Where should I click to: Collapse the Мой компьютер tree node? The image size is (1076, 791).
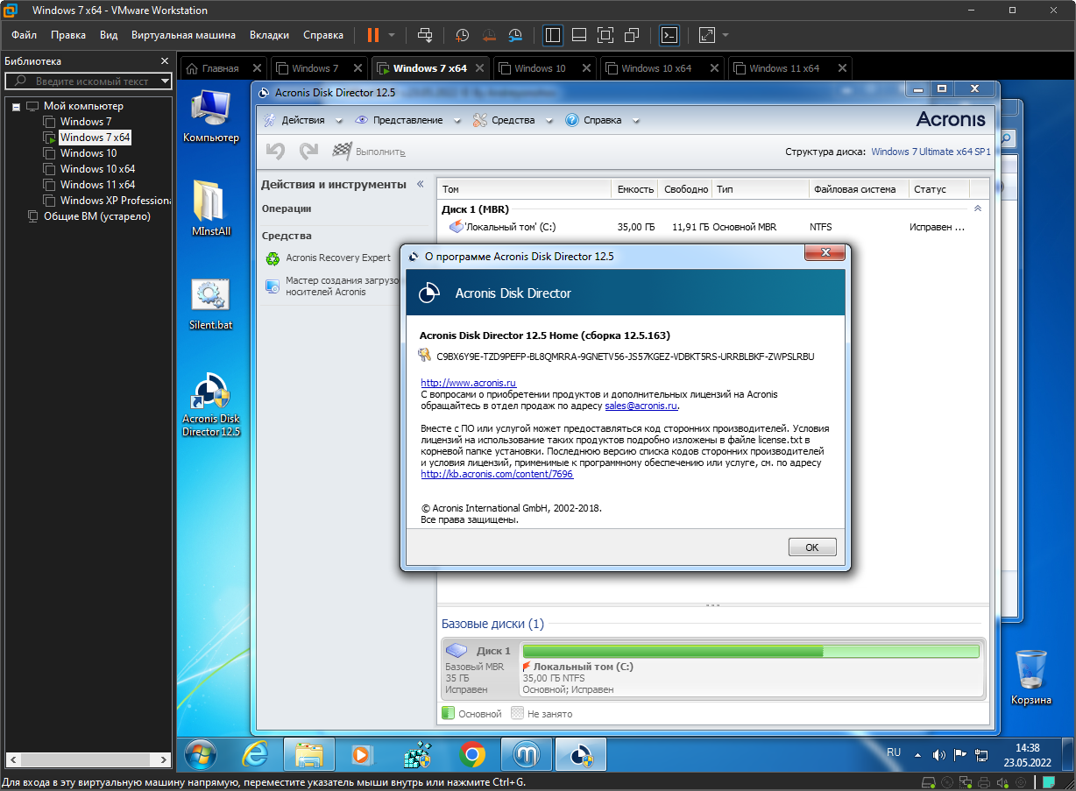click(16, 106)
